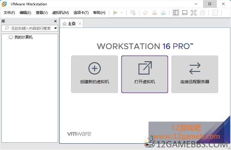Toggle the thumbnail bar view icon
Viewport: 231px width, 150px height.
(x=184, y=13)
